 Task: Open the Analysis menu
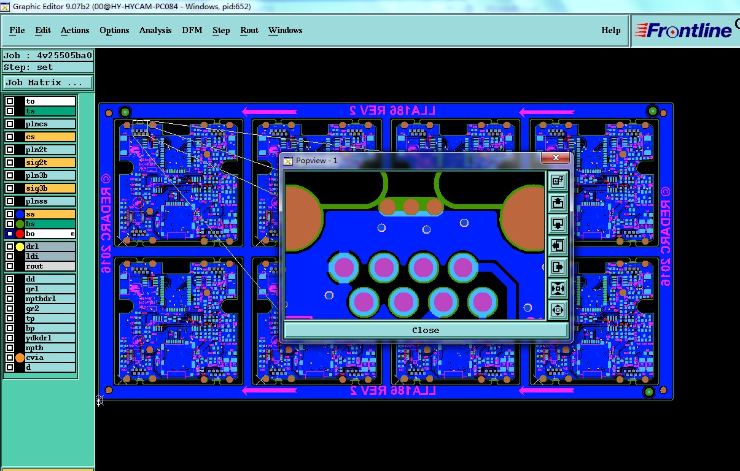(x=155, y=30)
